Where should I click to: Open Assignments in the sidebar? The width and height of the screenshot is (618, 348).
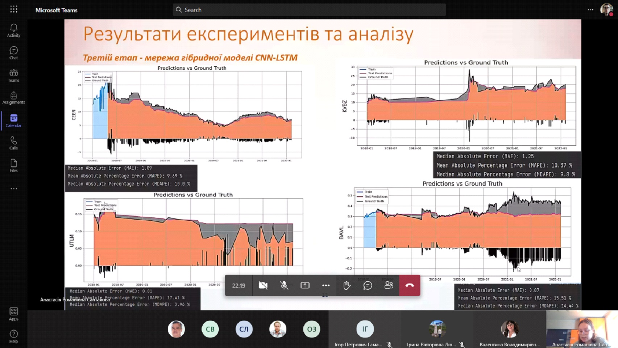(x=14, y=98)
